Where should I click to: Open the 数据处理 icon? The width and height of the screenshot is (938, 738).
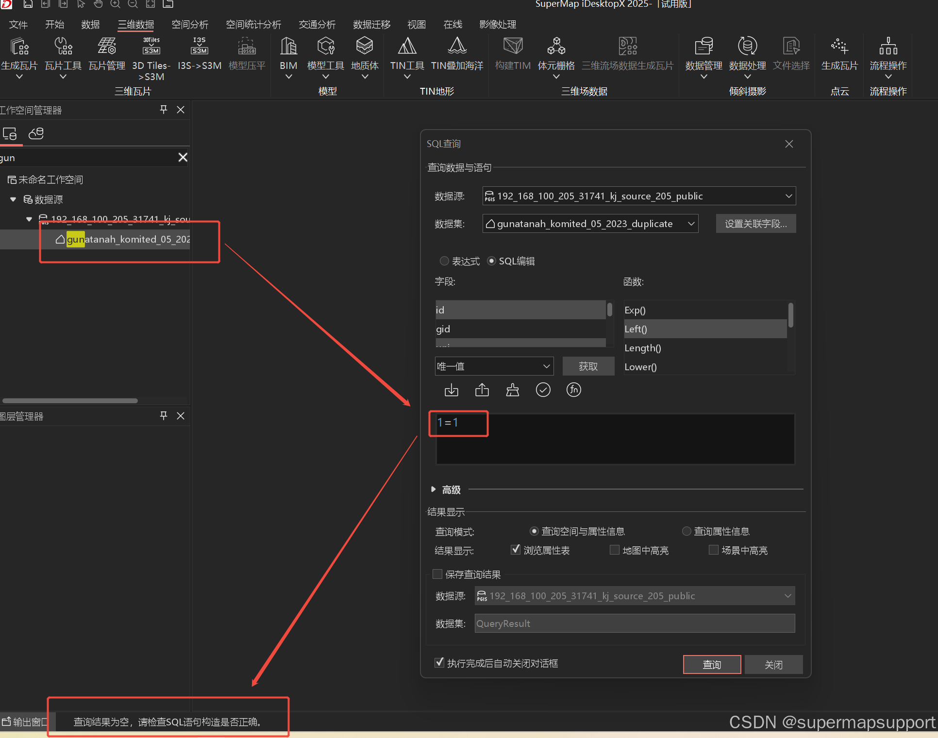coord(747,47)
